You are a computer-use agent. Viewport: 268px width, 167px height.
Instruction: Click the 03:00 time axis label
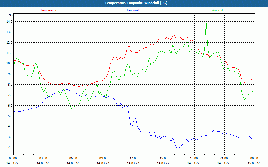click(x=43, y=158)
